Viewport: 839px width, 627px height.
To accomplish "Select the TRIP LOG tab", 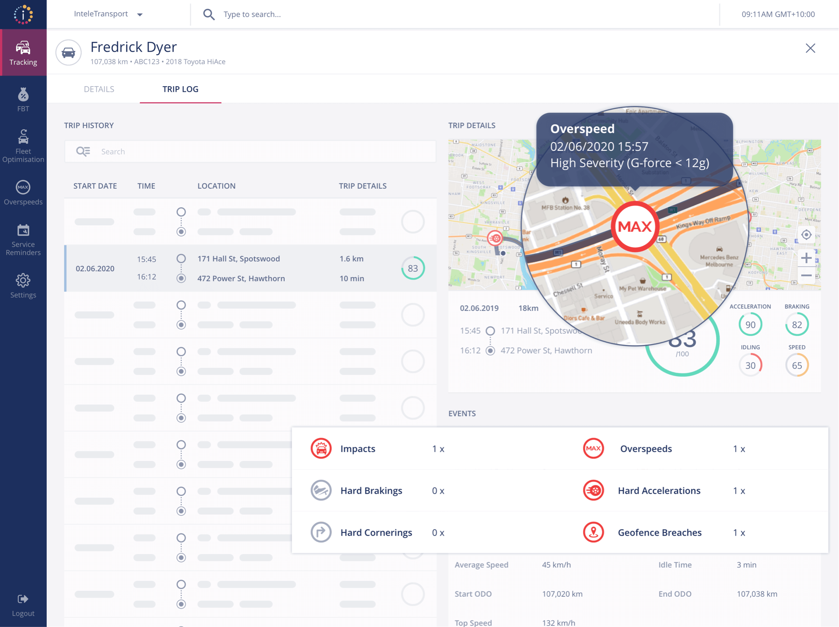I will (180, 89).
